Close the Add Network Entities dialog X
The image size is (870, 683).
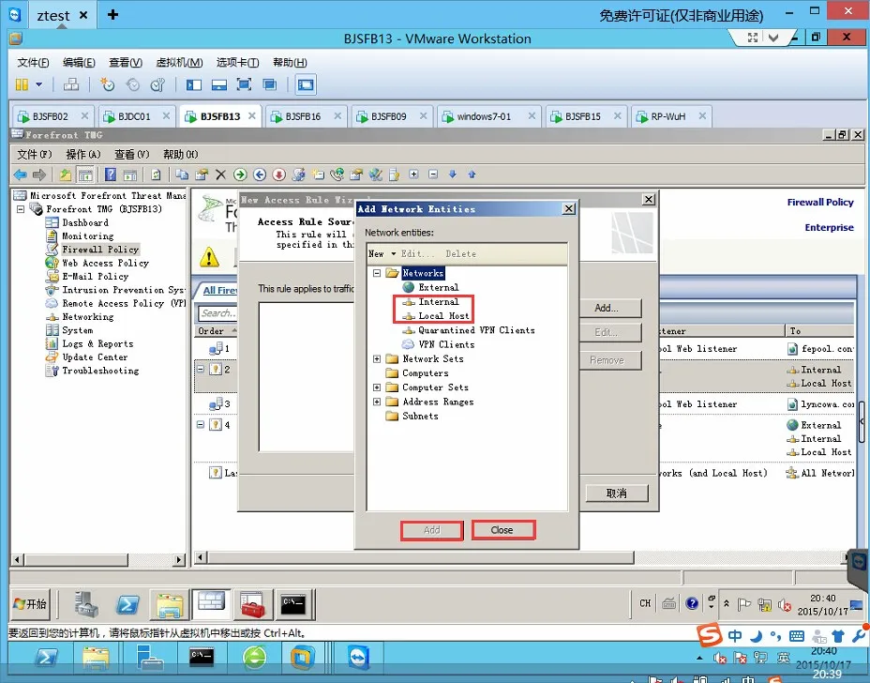(x=569, y=209)
